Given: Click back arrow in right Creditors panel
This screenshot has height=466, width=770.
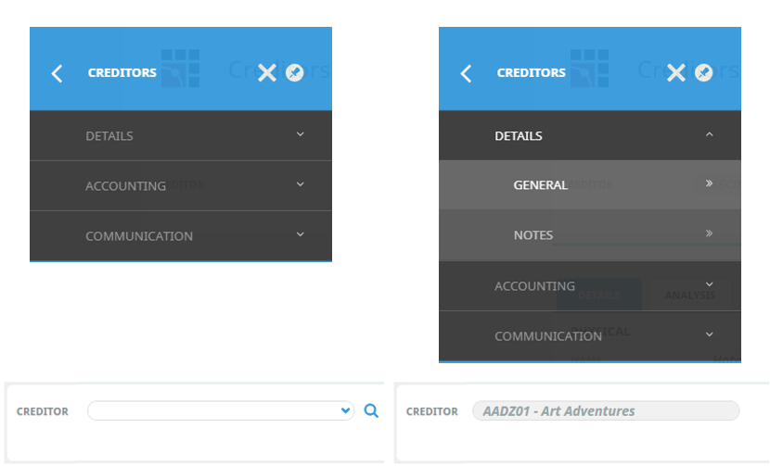Looking at the screenshot, I should click(x=467, y=73).
